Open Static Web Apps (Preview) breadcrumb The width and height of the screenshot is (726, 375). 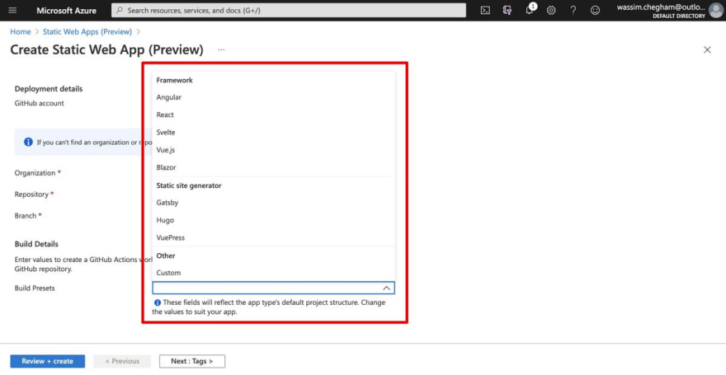click(87, 32)
